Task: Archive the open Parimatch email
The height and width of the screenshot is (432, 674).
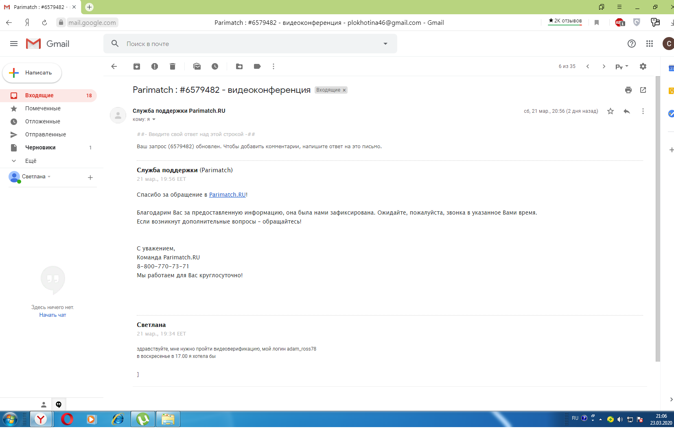Action: 137,66
